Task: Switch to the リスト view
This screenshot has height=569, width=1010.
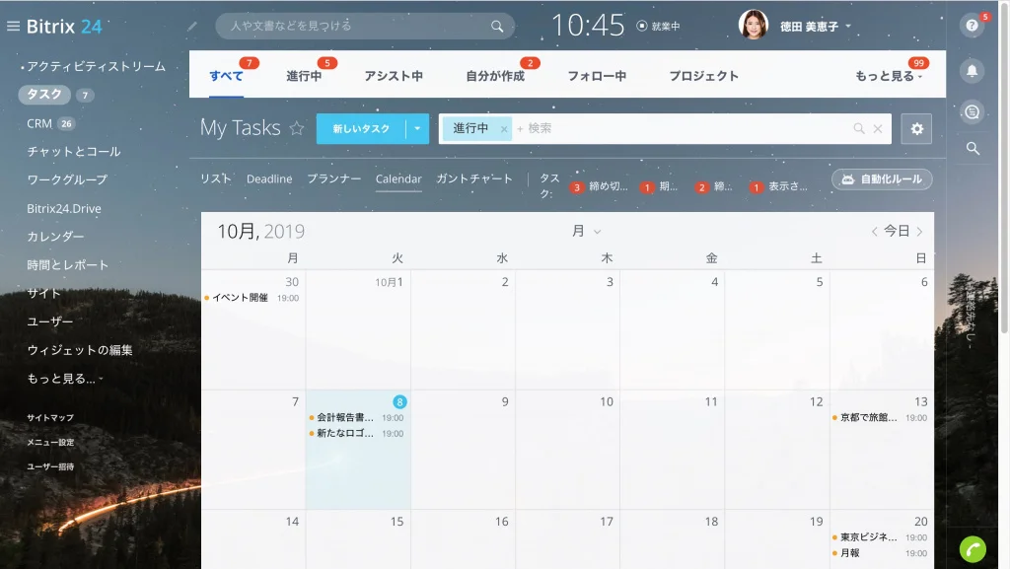Action: (215, 178)
